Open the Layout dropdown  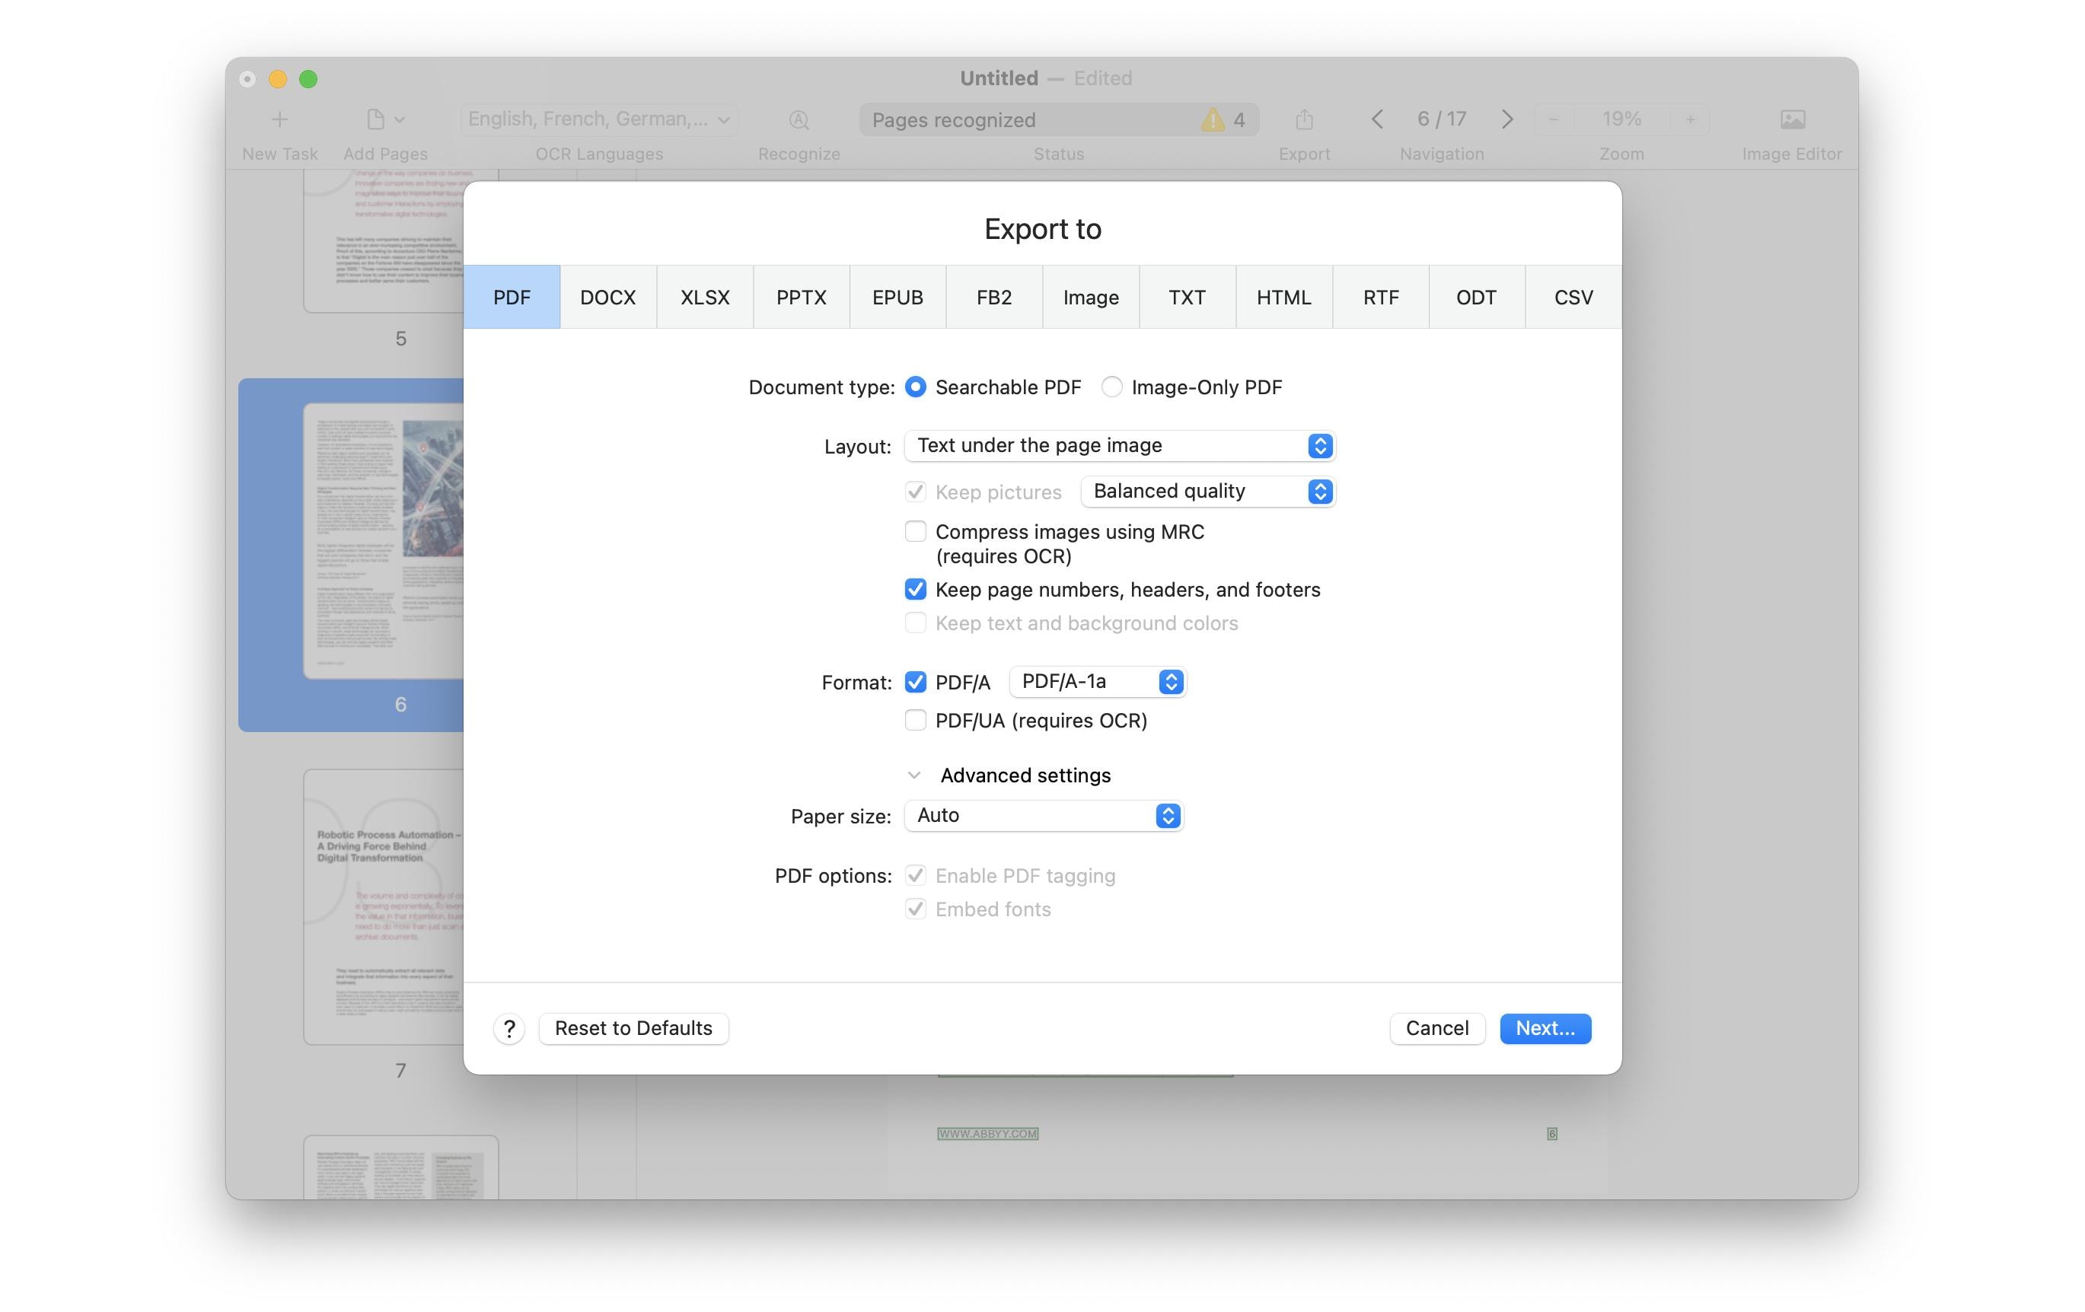click(x=1119, y=445)
